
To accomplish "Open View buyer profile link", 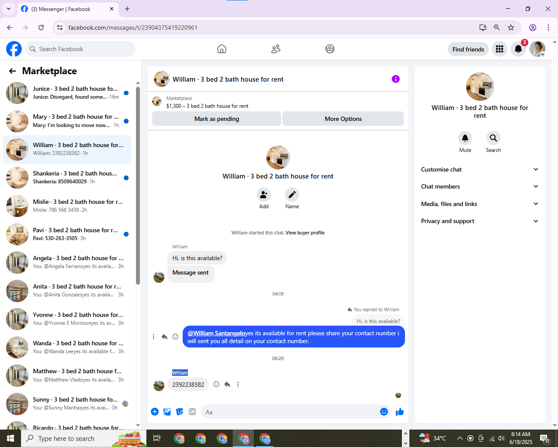I will [x=305, y=233].
